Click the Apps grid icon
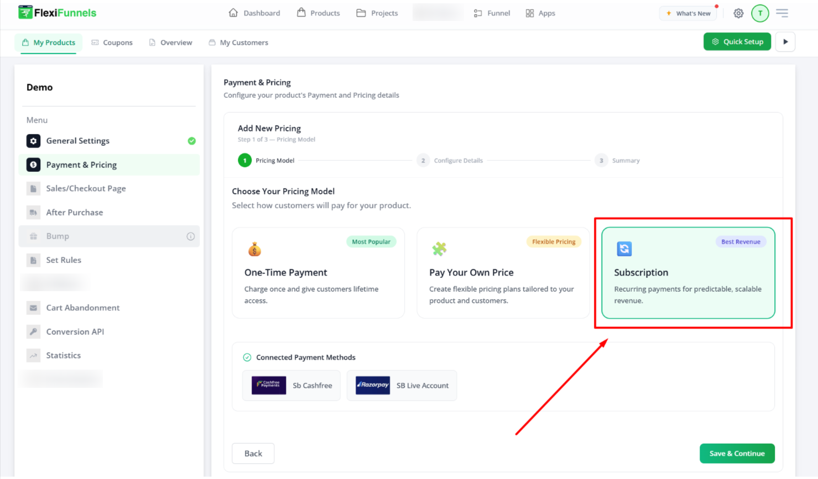The width and height of the screenshot is (818, 479). tap(530, 13)
